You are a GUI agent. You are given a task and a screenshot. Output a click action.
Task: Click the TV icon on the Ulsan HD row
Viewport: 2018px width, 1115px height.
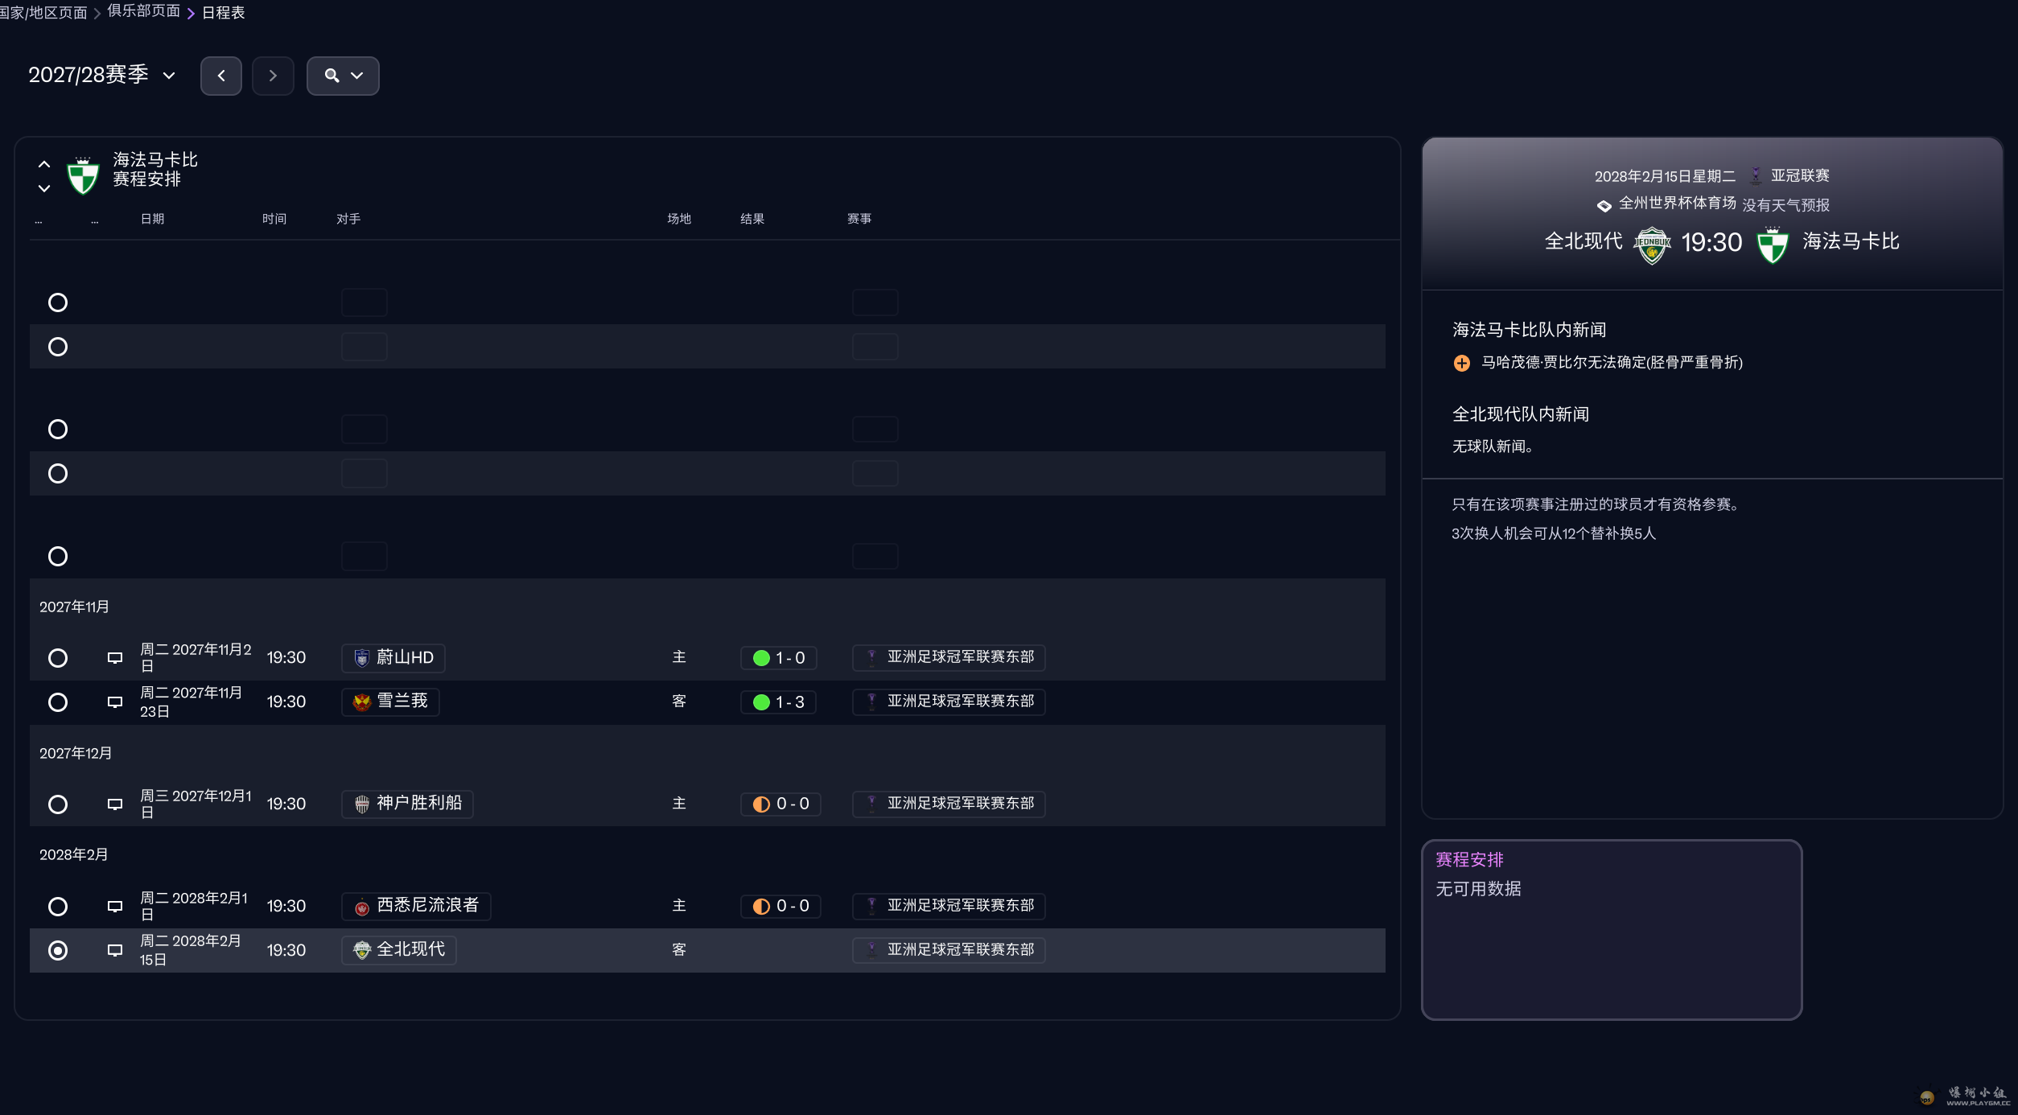[115, 658]
